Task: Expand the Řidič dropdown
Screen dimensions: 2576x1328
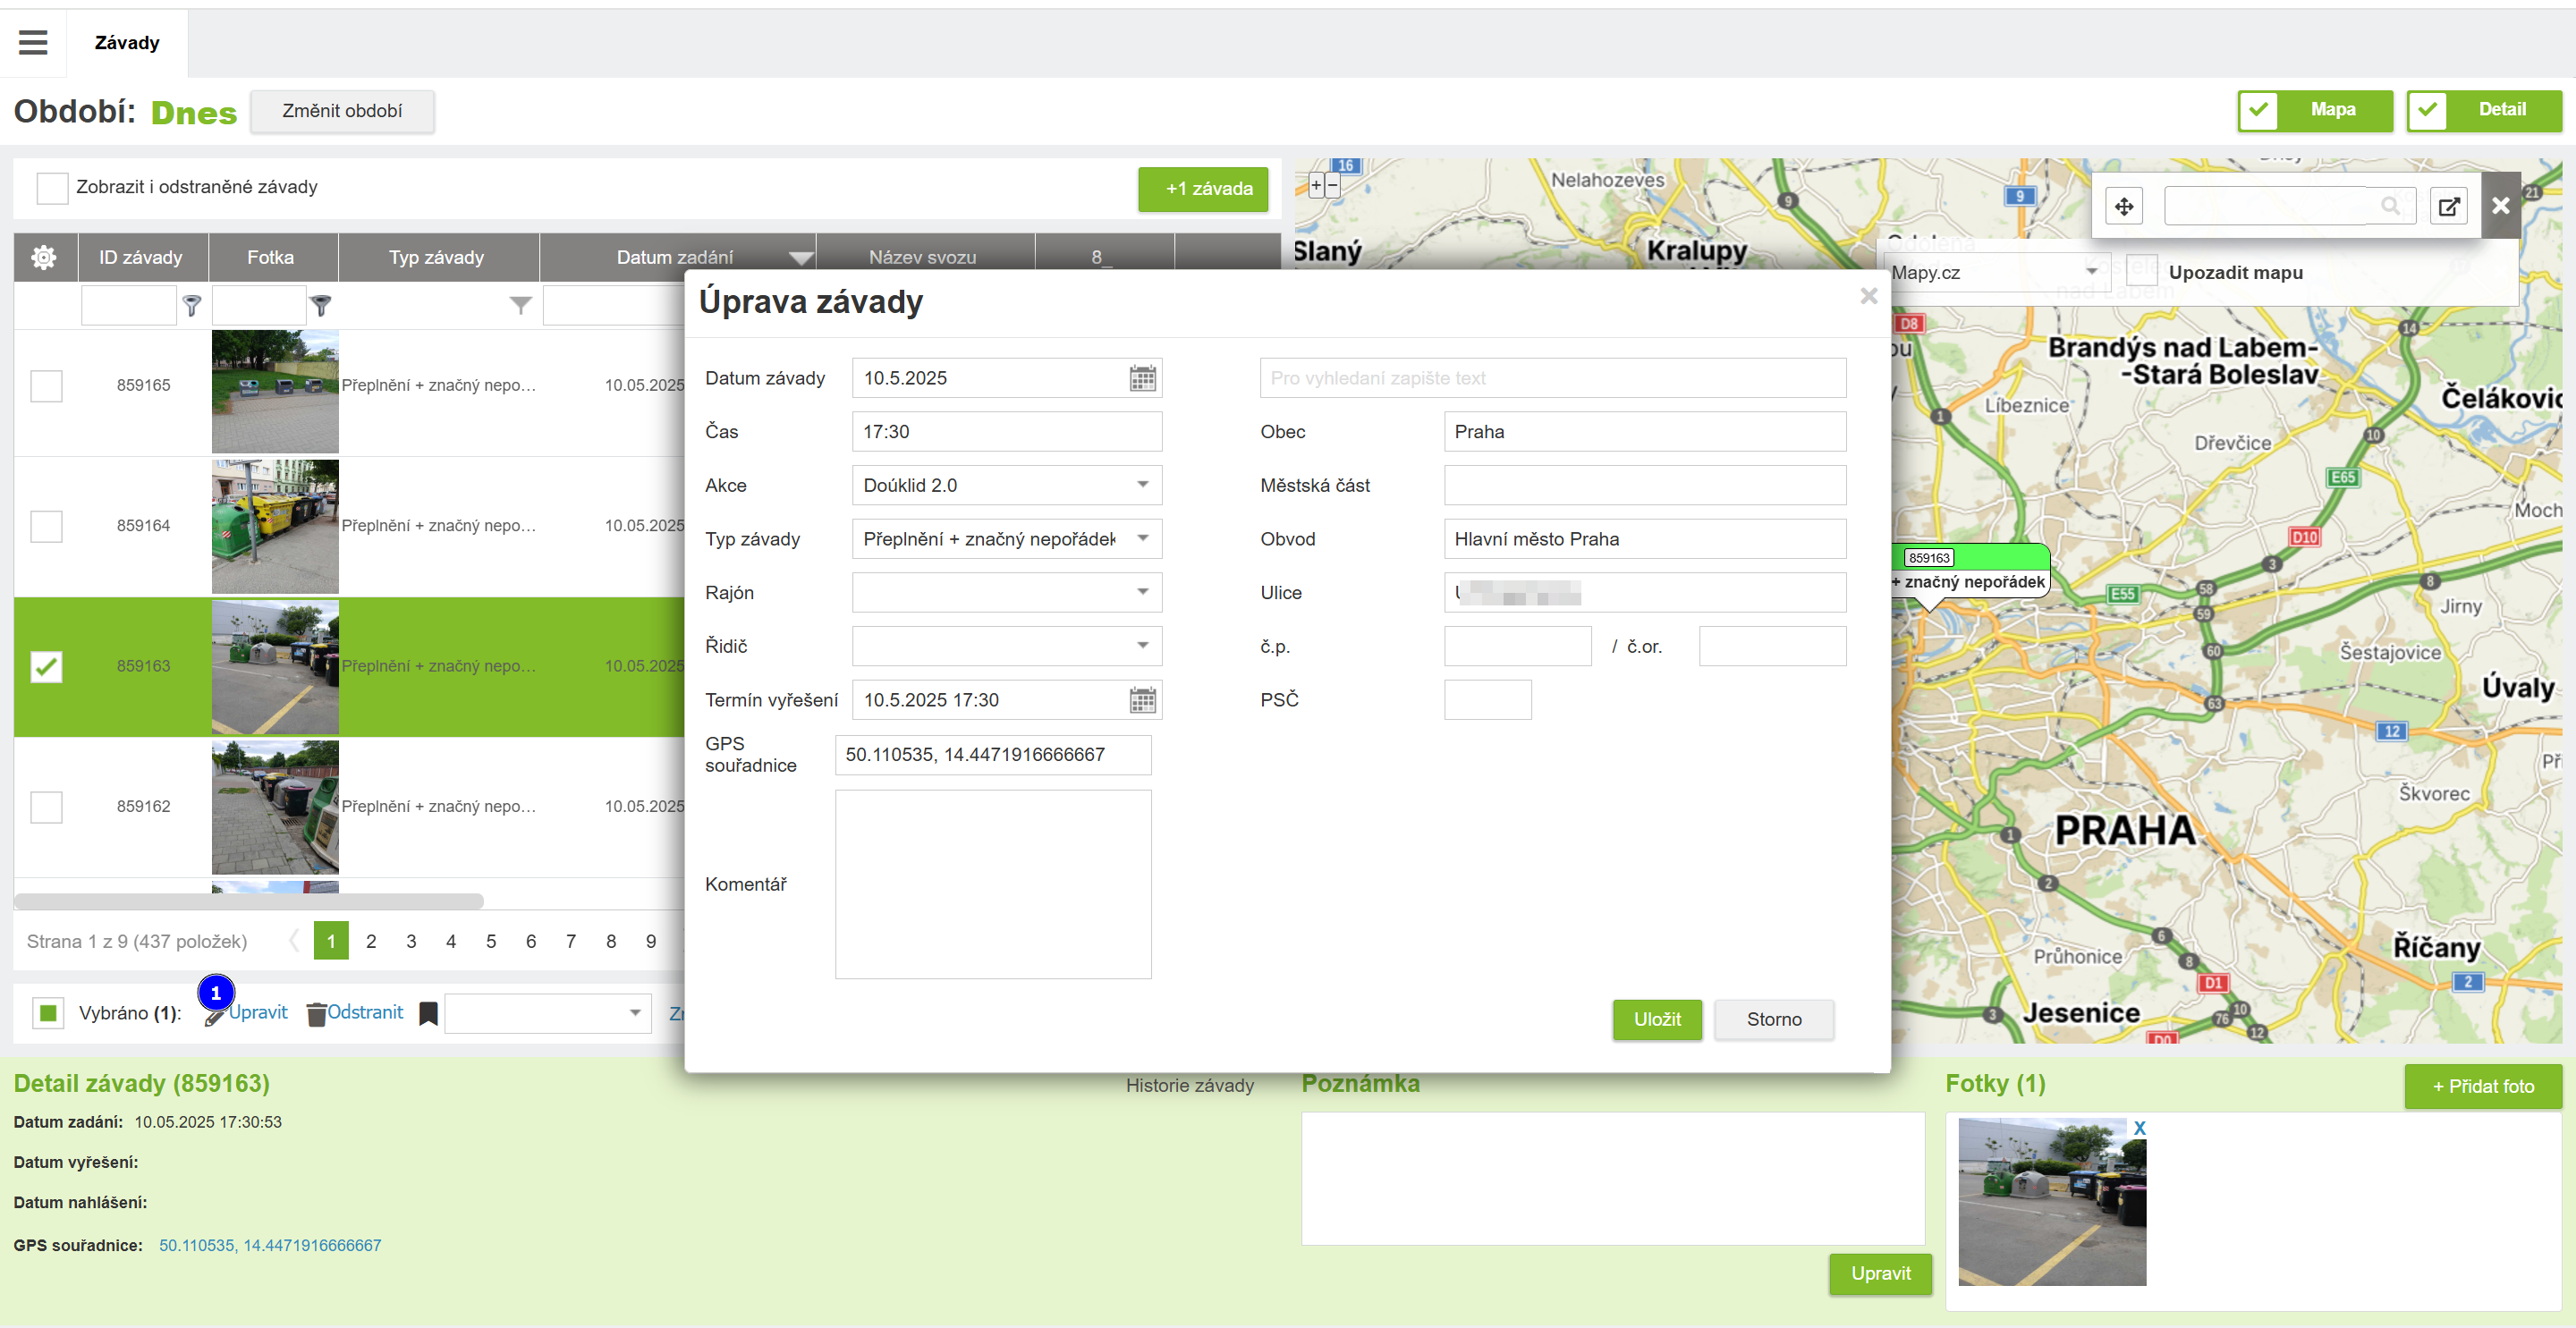Action: point(1142,646)
